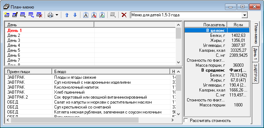Maximize the План-меню window
264x128 pixels.
point(242,7)
